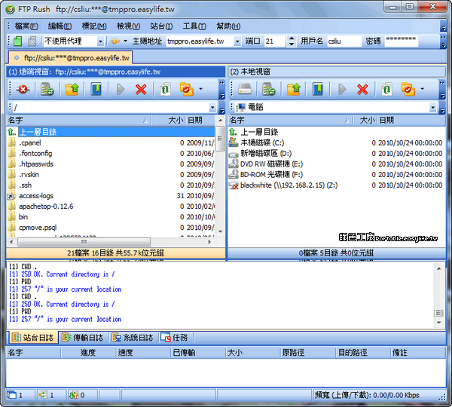The height and width of the screenshot is (407, 452).
Task: Click the local pane server connect icon
Action: (x=269, y=90)
